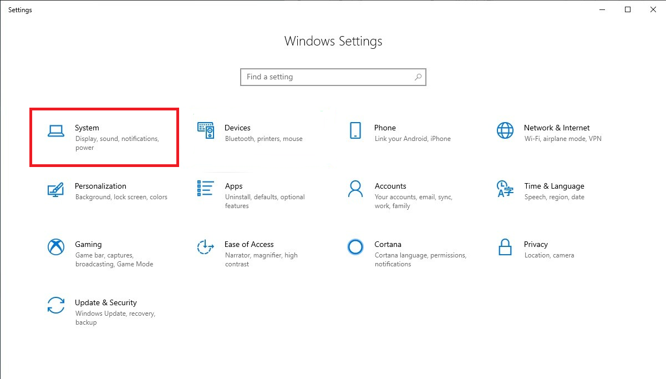The height and width of the screenshot is (379, 666).
Task: Close the Settings window
Action: click(x=653, y=9)
